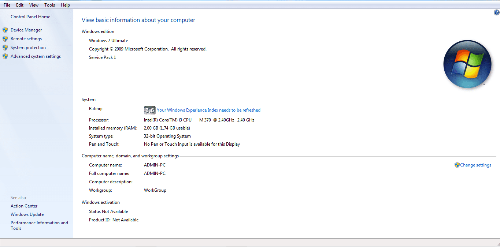This screenshot has height=247, width=500.
Task: Open Windows Update link
Action: coord(27,214)
